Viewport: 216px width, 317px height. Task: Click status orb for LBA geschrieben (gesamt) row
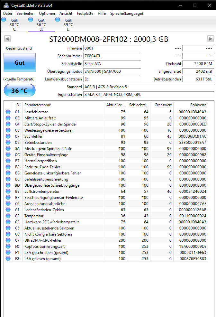[8, 253]
